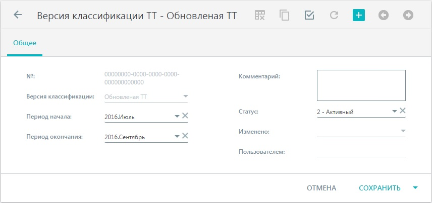Open the Период окончания dropdown
The height and width of the screenshot is (203, 432).
coord(177,136)
